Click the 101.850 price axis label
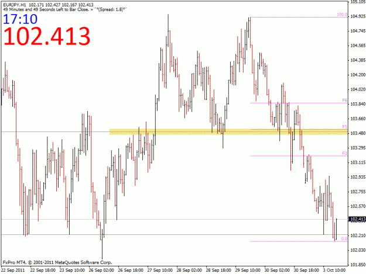 [x=358, y=265]
